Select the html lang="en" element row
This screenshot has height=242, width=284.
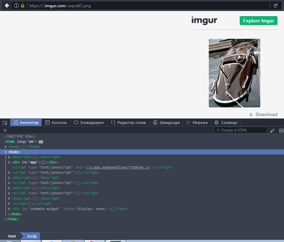click(142, 141)
